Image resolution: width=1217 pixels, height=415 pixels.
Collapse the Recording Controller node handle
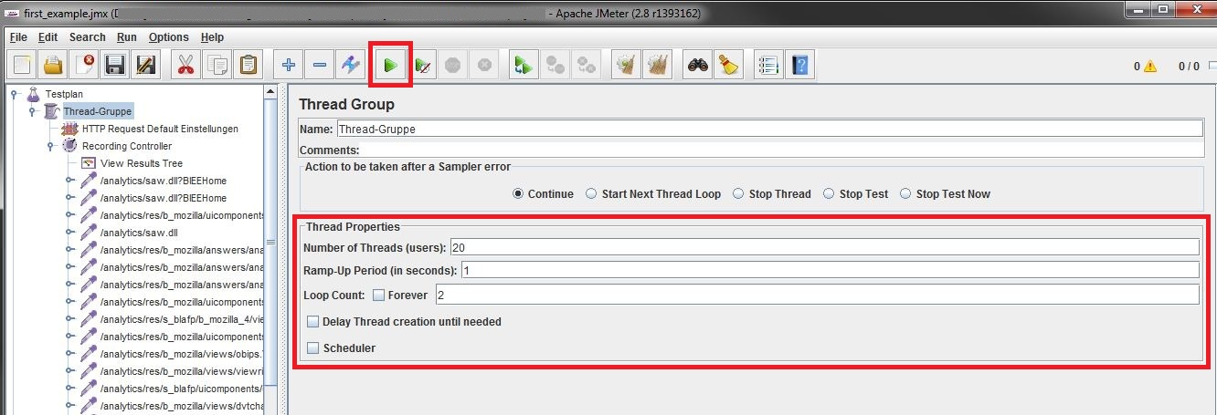50,146
